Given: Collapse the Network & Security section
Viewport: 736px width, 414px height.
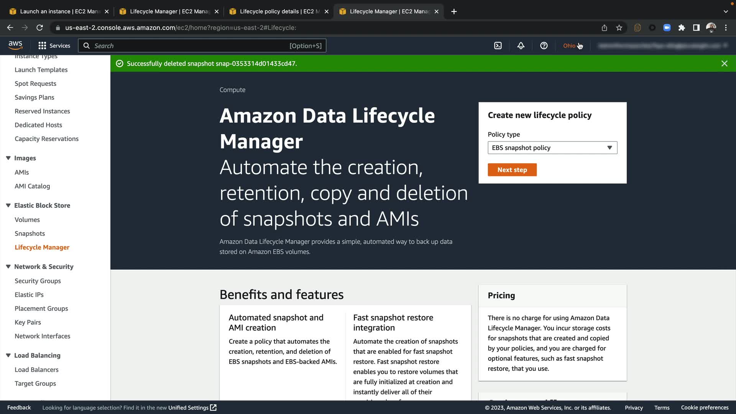Looking at the screenshot, I should pos(8,266).
